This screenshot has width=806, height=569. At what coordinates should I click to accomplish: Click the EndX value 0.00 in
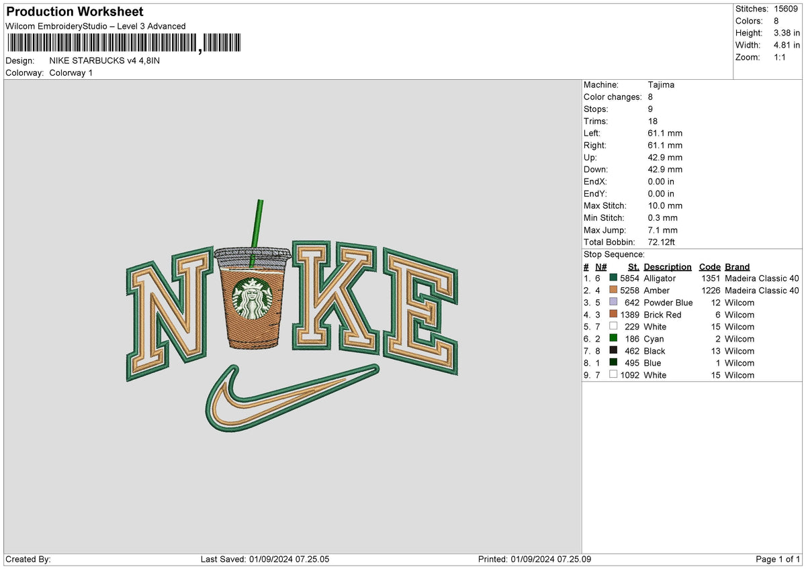[661, 181]
